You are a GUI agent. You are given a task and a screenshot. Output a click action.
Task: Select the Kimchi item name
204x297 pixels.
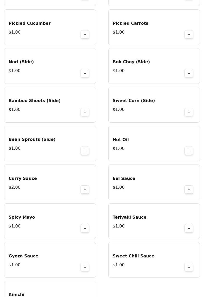(x=16, y=294)
